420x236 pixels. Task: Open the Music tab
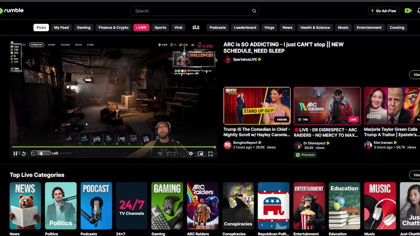(343, 28)
